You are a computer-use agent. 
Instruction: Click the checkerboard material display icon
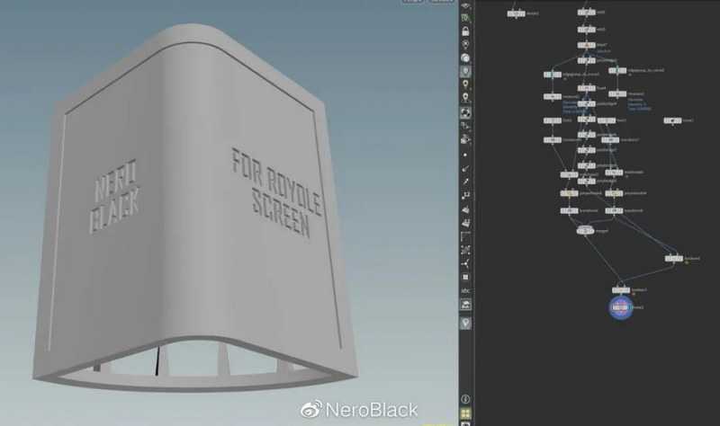click(x=466, y=113)
